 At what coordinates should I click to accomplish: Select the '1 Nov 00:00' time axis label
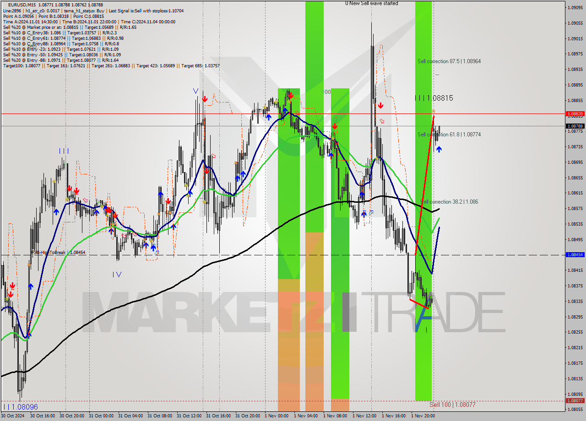pyautogui.click(x=277, y=416)
